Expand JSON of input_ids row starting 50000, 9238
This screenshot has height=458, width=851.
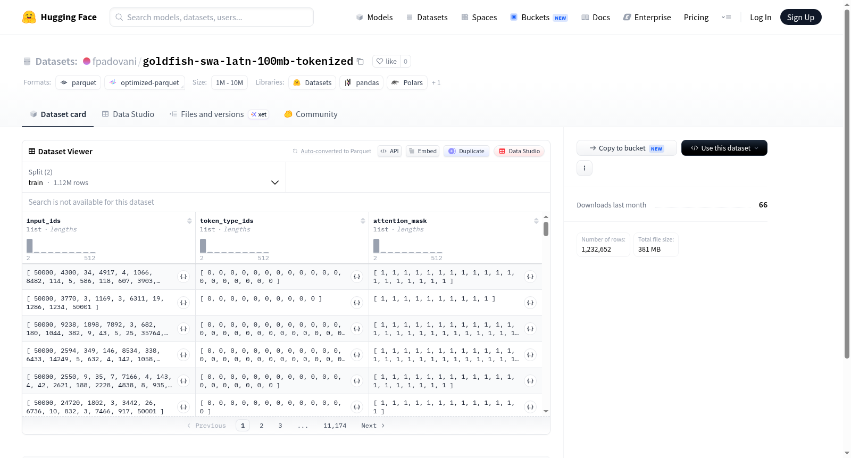183,329
